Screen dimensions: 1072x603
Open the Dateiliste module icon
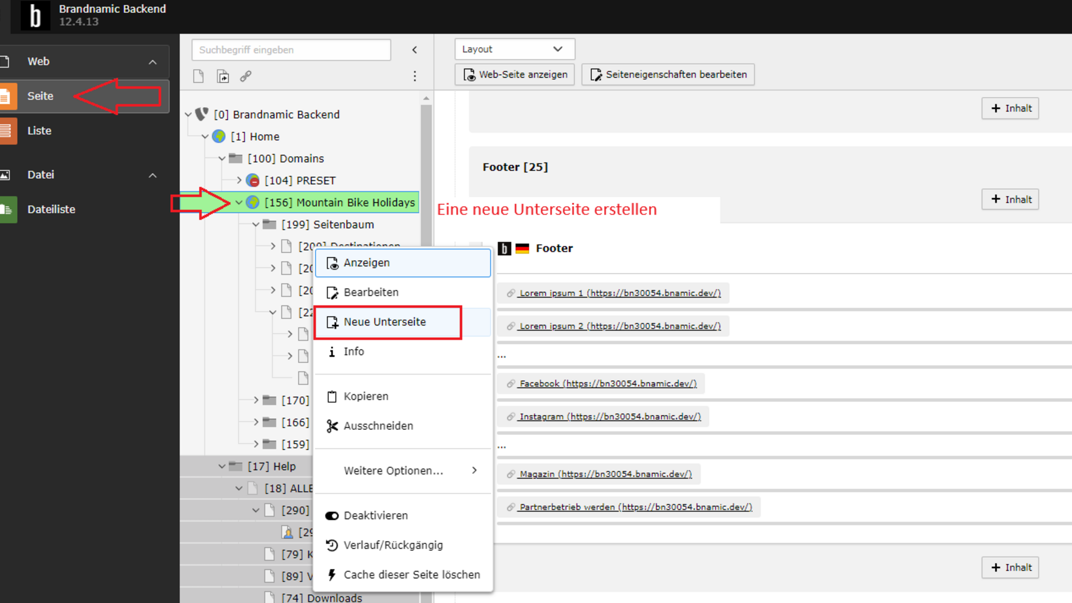tap(8, 209)
